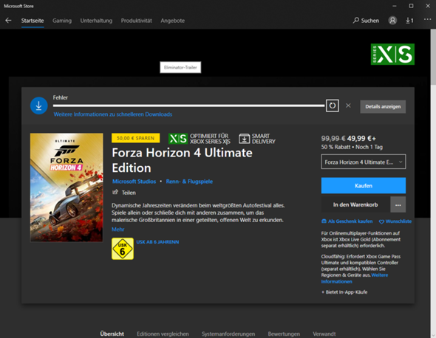This screenshot has height=338, width=436.
Task: Click the Forza Horizon 4 cover art
Action: point(67,187)
